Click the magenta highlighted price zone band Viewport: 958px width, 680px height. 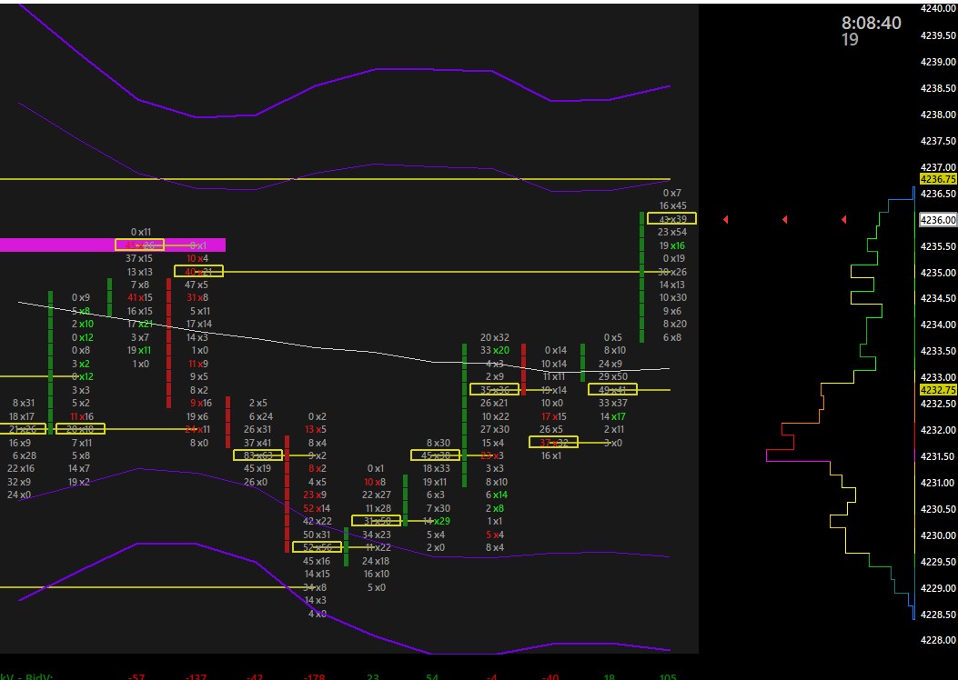pyautogui.click(x=113, y=245)
